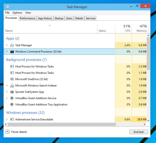This screenshot has width=156, height=143.
Task: Click the horizontal scrollbar thumb
Action: click(x=62, y=124)
